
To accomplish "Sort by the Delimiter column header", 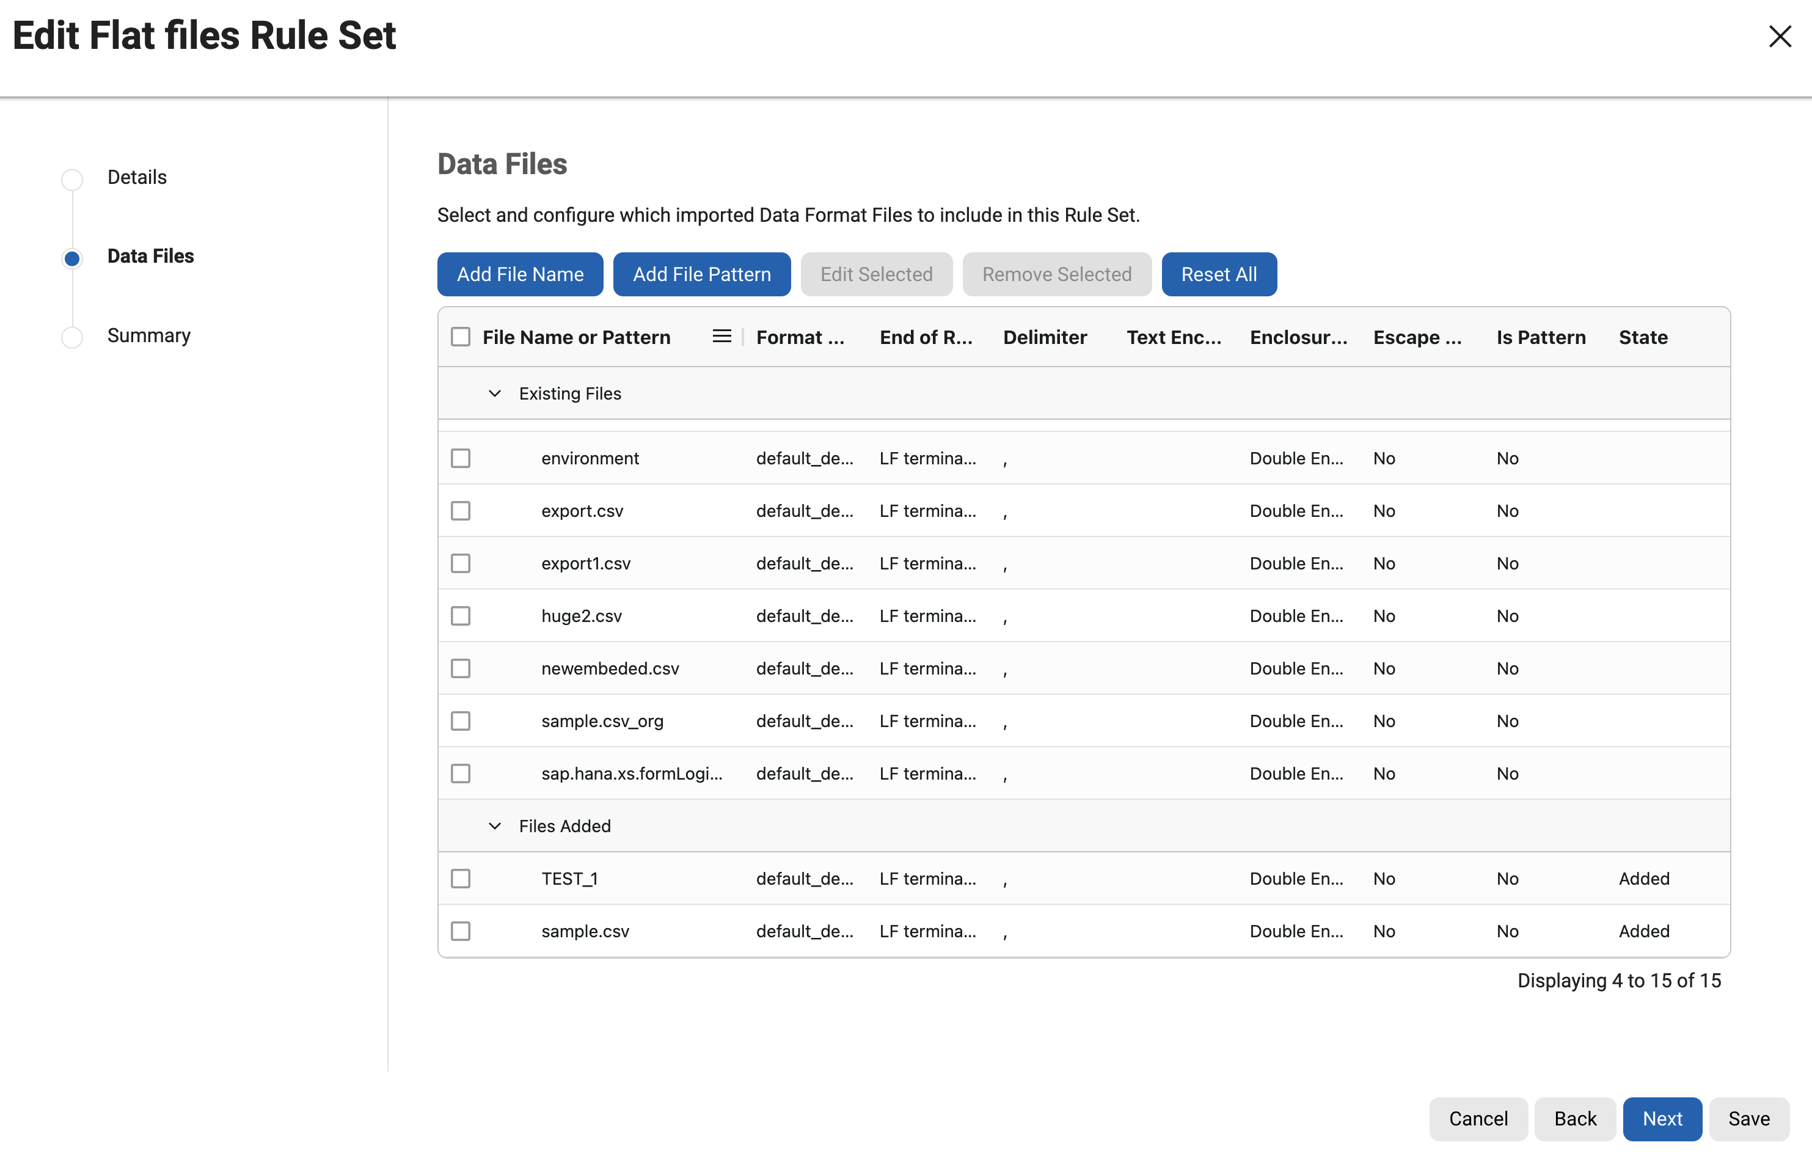I will (1045, 337).
